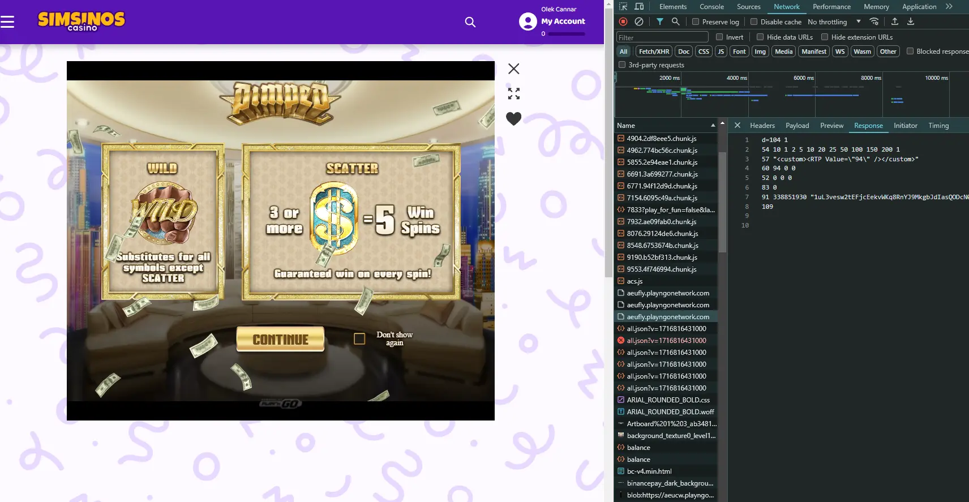Open the hamburger menu on the casino site
This screenshot has width=969, height=502.
click(7, 22)
